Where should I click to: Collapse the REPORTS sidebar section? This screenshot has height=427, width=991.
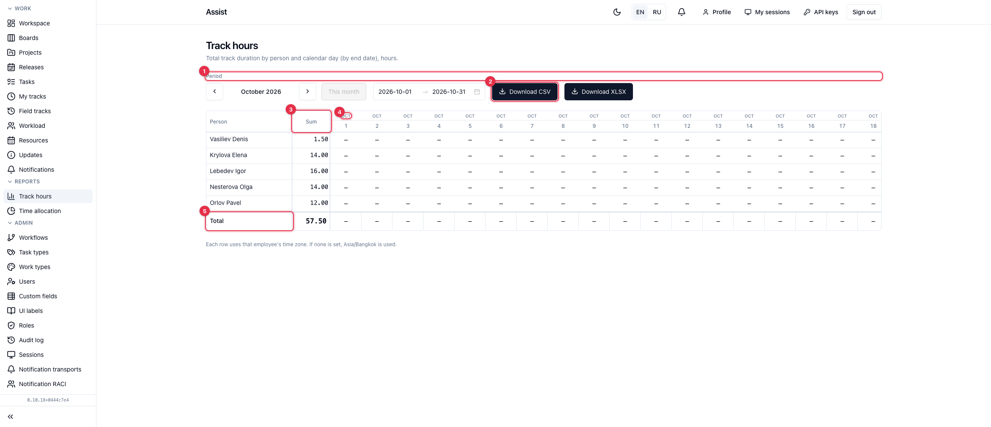click(24, 182)
